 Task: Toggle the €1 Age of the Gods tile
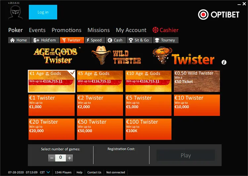tap(52, 81)
